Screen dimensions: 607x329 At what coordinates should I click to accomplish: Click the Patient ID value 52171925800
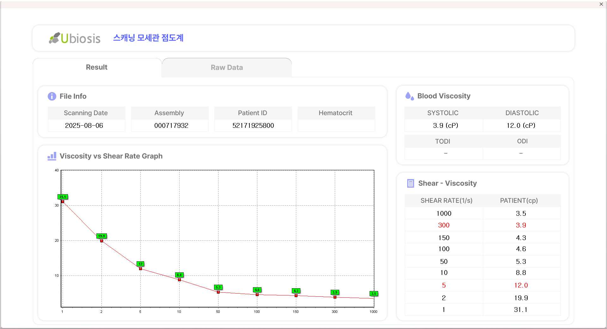(x=253, y=126)
